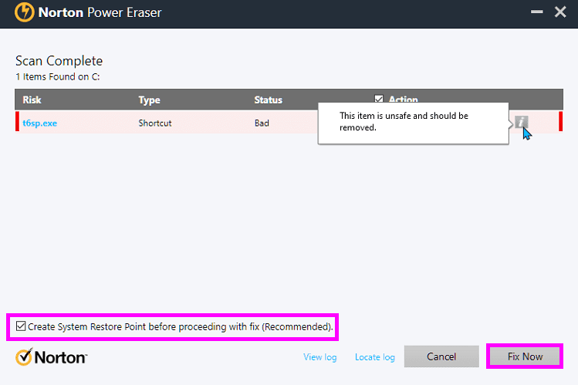Open the View log link
The height and width of the screenshot is (385, 578).
click(320, 357)
